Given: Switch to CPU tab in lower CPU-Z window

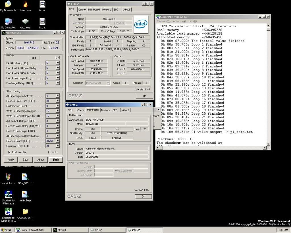Looking at the screenshot, I should click(x=70, y=110).
